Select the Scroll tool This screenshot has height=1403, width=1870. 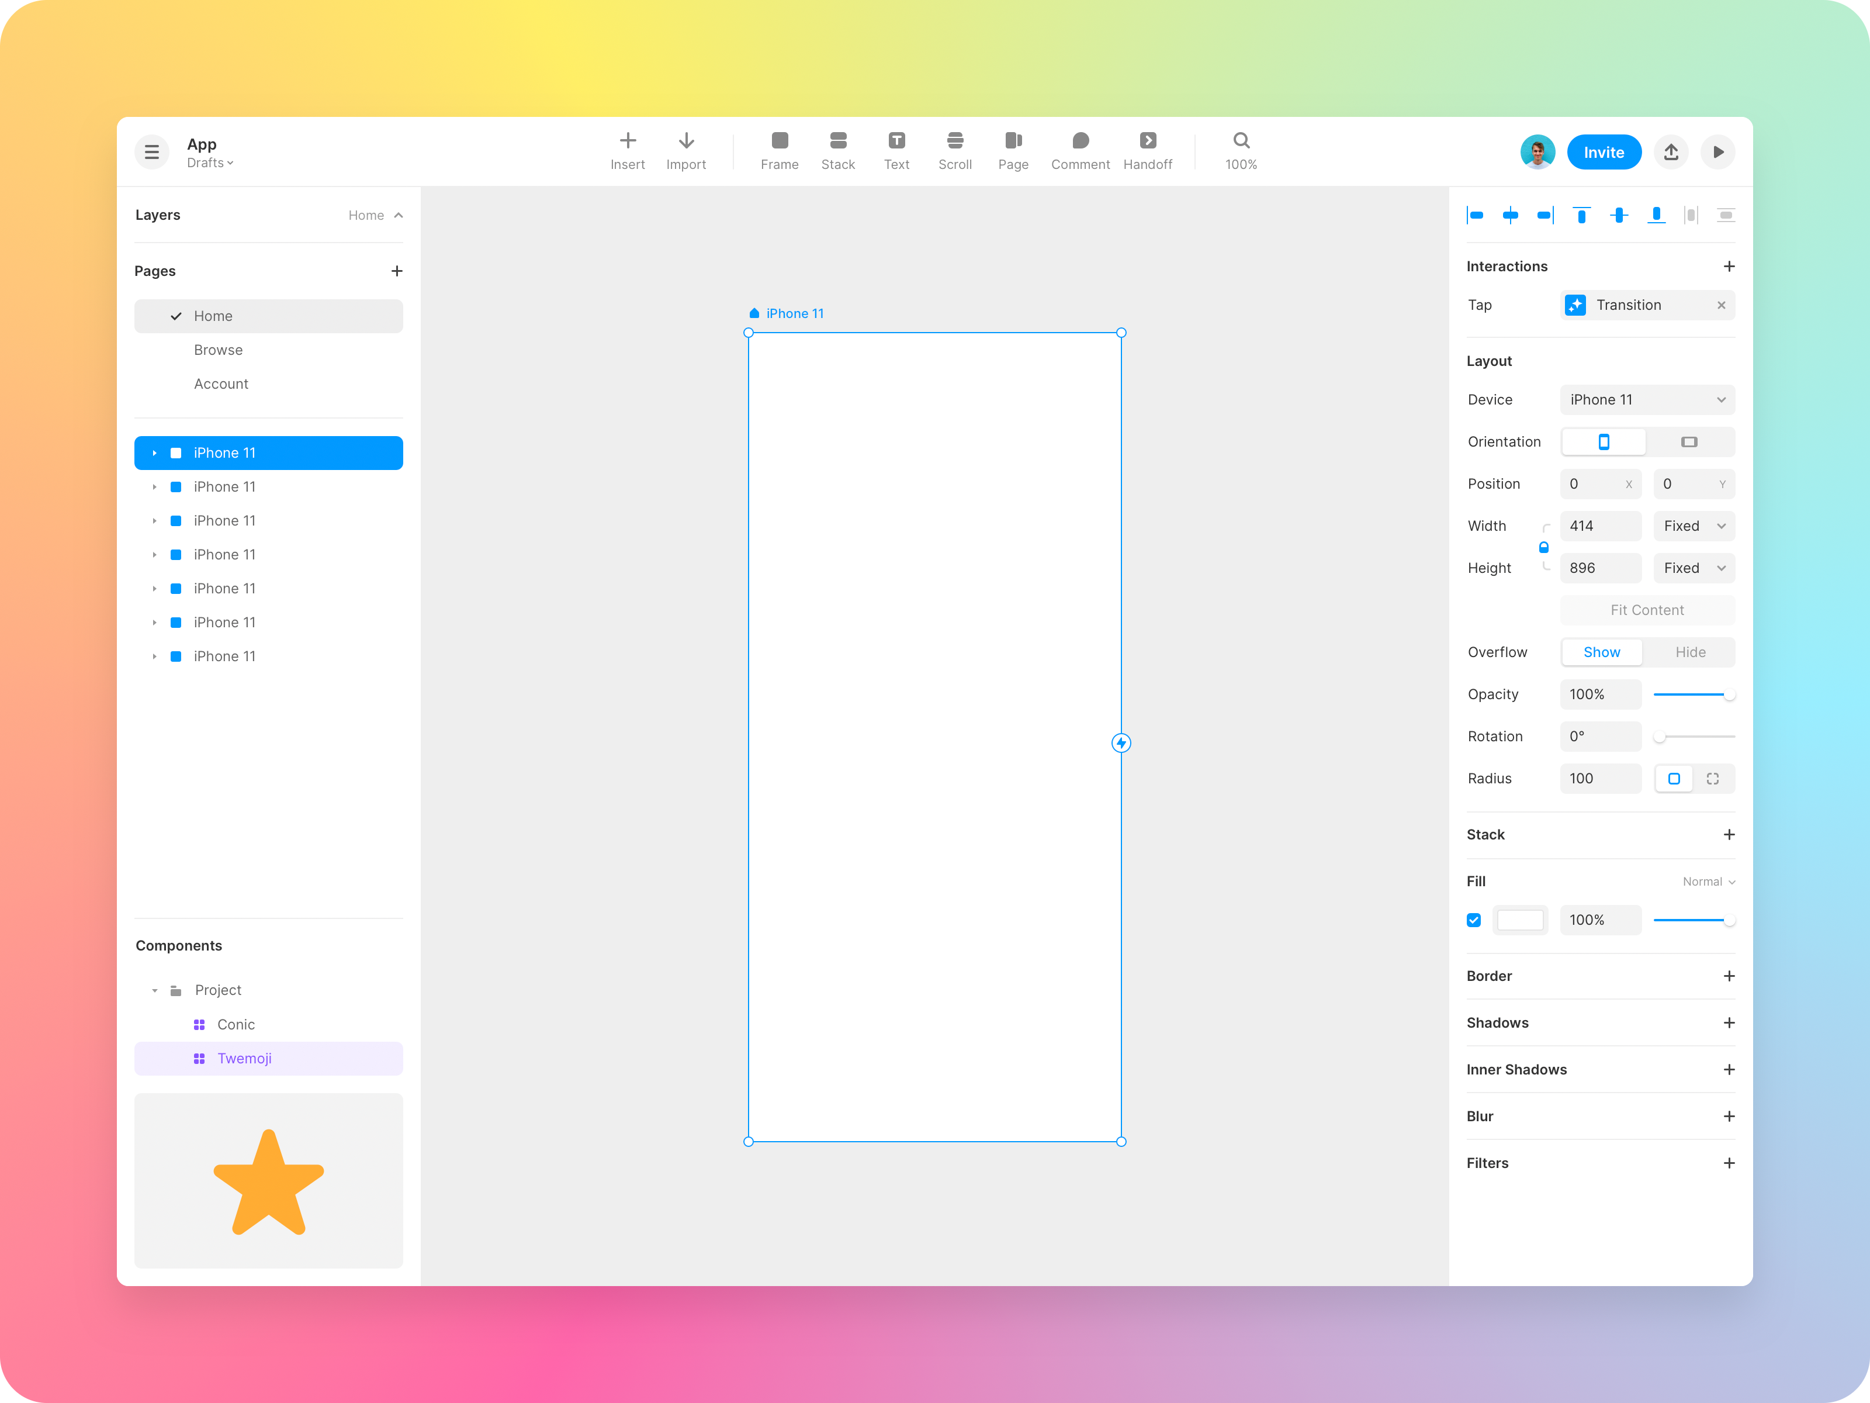[954, 151]
